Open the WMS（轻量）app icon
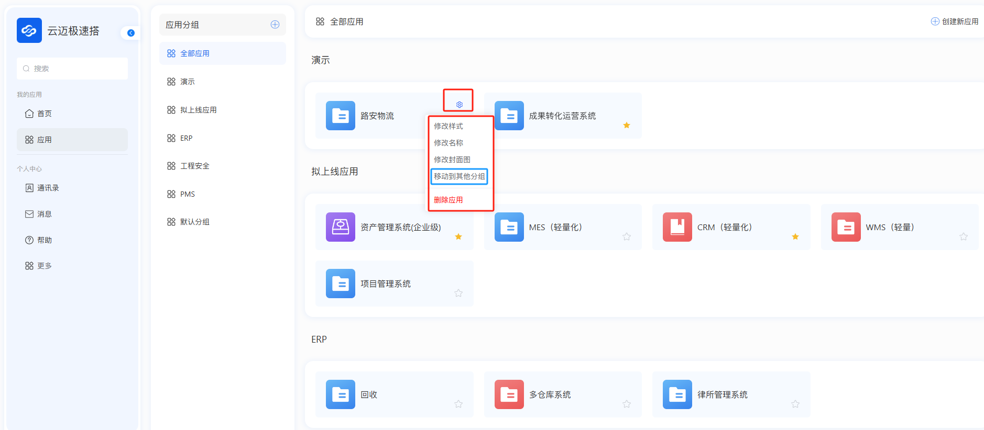This screenshot has width=984, height=430. [x=846, y=227]
